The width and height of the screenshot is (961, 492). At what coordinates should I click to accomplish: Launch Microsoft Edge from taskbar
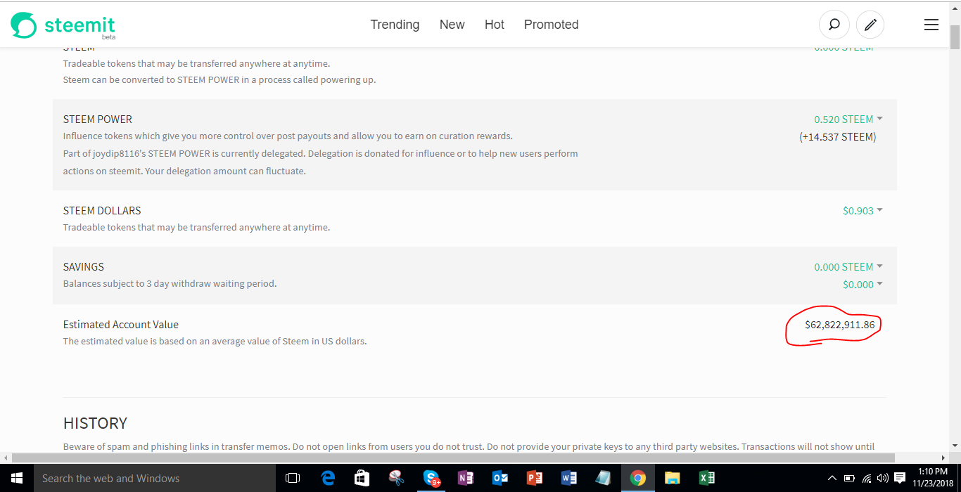[328, 479]
